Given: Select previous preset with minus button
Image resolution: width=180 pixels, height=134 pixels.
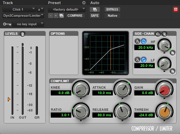Looking at the screenshot, I should pos(50,16).
